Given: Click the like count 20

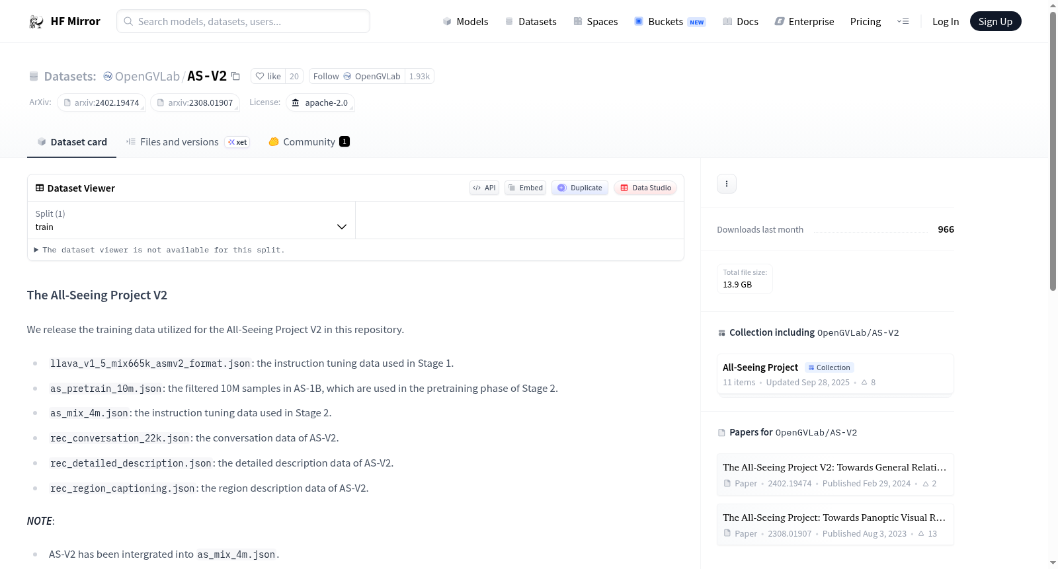Looking at the screenshot, I should pyautogui.click(x=294, y=77).
